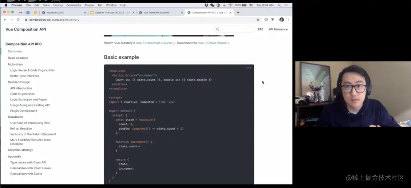The height and width of the screenshot is (188, 411).
Task: Open the Notification Center icon
Action: coord(286,5)
